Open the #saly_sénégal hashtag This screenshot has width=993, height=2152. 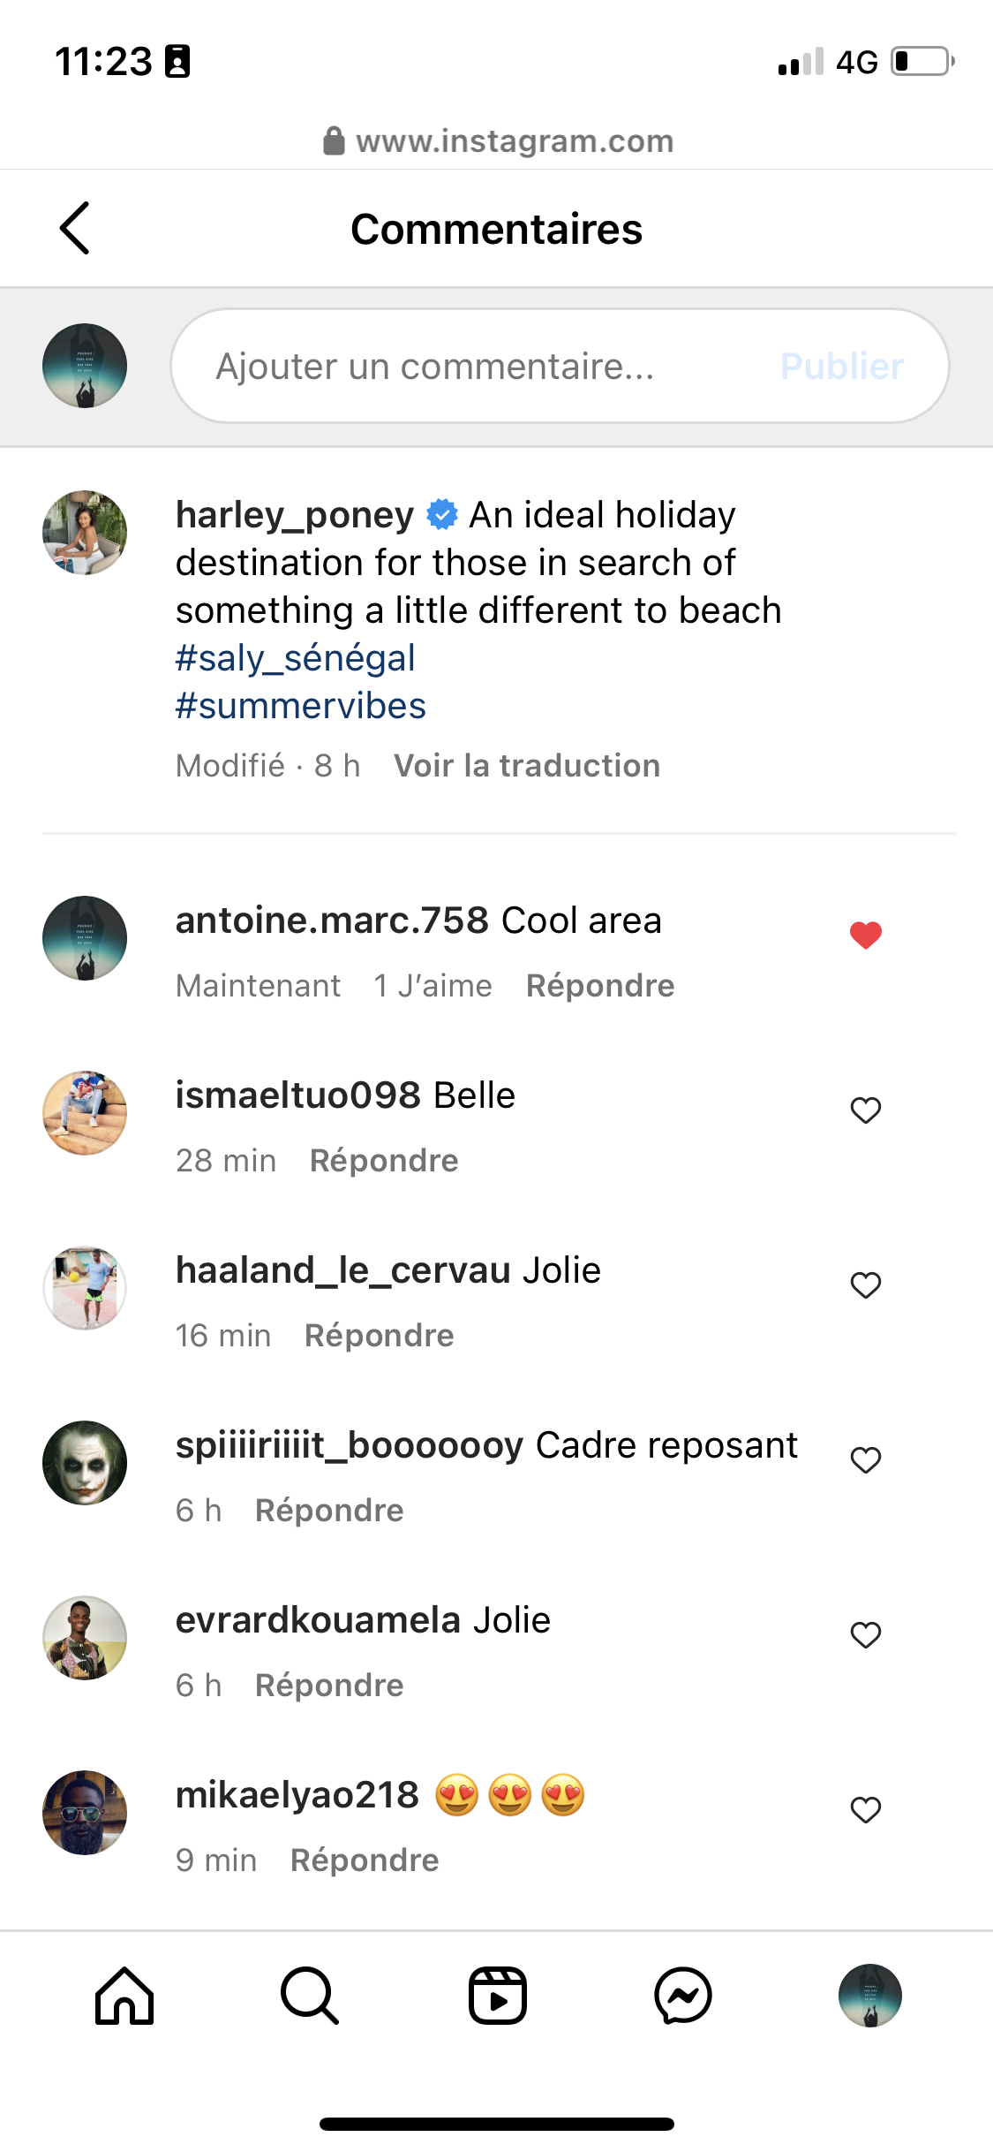(x=296, y=658)
